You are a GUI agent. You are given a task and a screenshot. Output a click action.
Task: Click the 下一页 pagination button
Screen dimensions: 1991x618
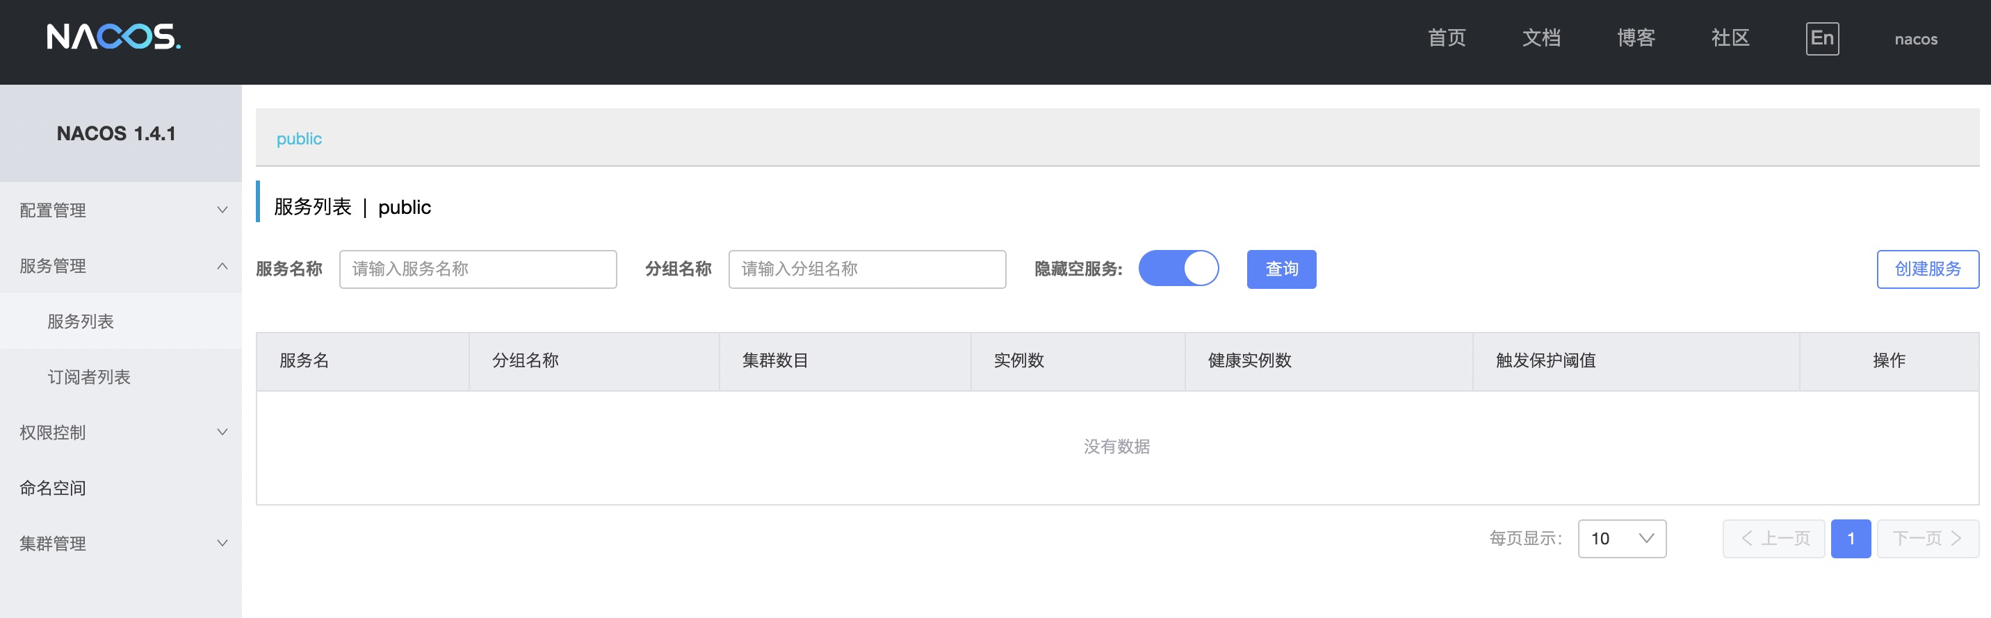1928,539
